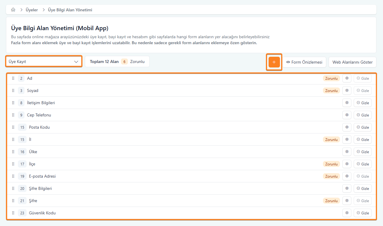Hide the Posta Kodu field
This screenshot has height=226, width=383.
(363, 127)
